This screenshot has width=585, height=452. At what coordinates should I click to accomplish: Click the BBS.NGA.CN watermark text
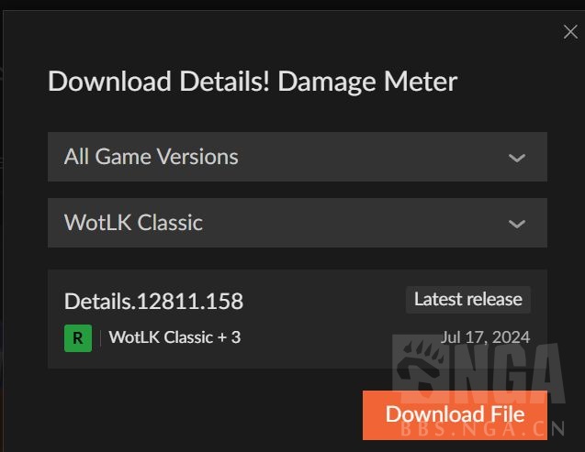(482, 429)
